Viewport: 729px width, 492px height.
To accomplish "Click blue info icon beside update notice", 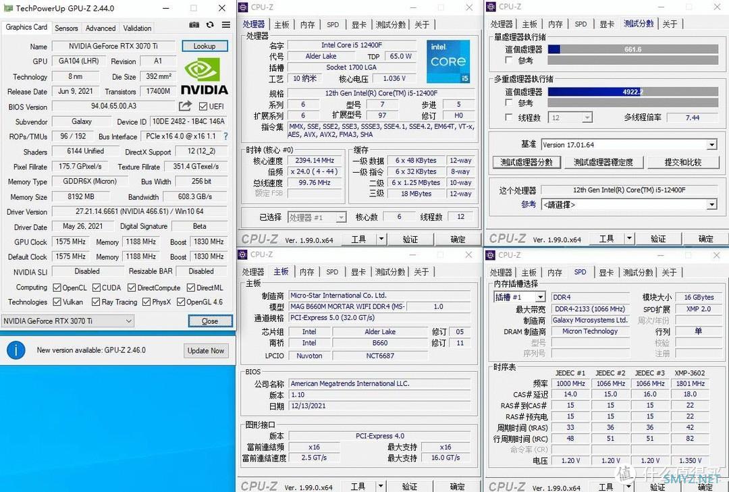I will (16, 350).
